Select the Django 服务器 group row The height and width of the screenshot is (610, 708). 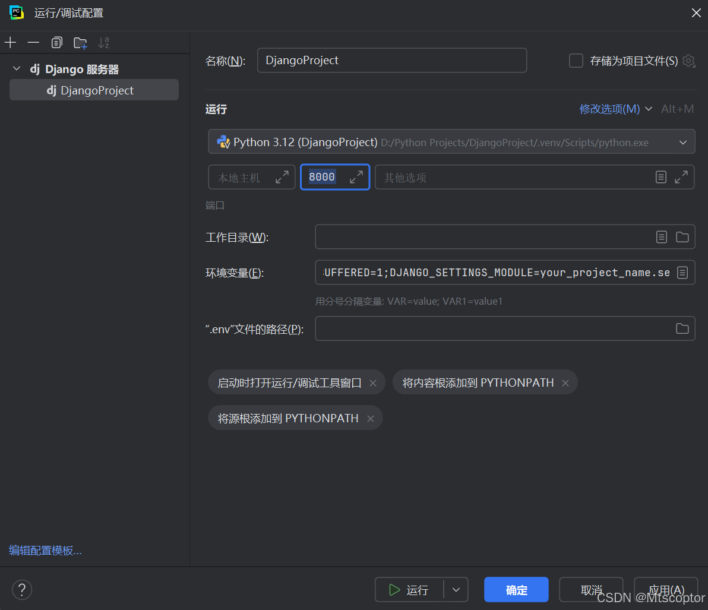point(95,69)
